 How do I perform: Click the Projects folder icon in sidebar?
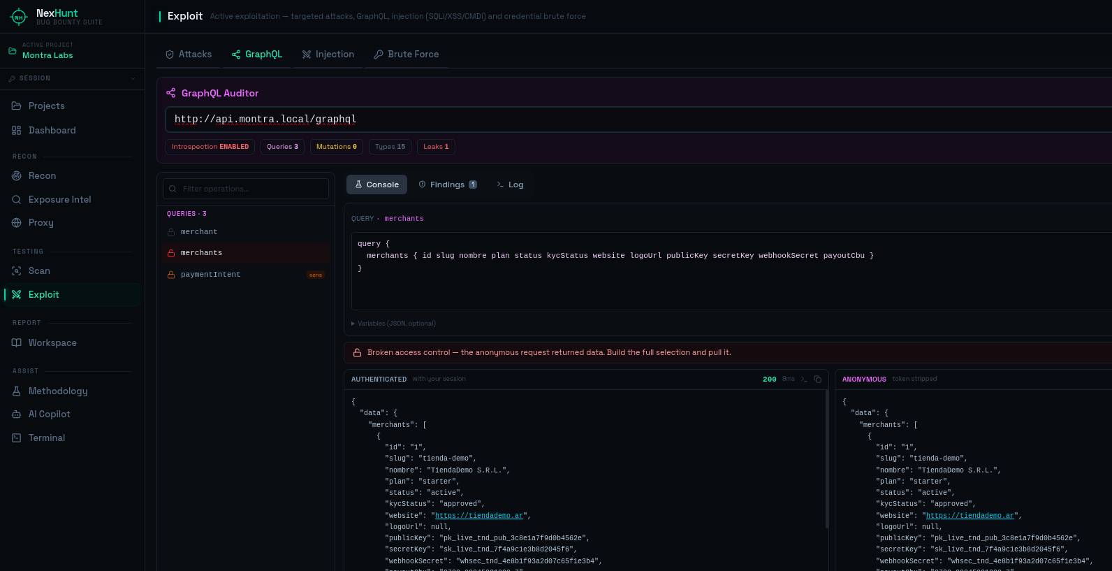[16, 106]
